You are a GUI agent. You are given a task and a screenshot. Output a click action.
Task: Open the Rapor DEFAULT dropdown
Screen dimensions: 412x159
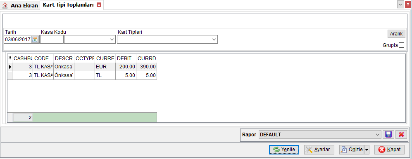[378, 135]
